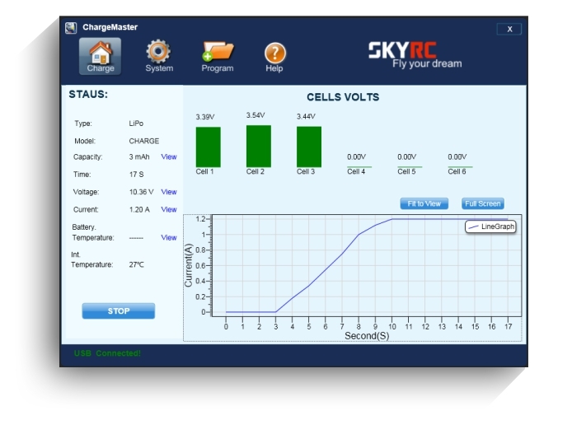The width and height of the screenshot is (572, 448).
Task: Click View link next to Capacity
Action: [169, 156]
